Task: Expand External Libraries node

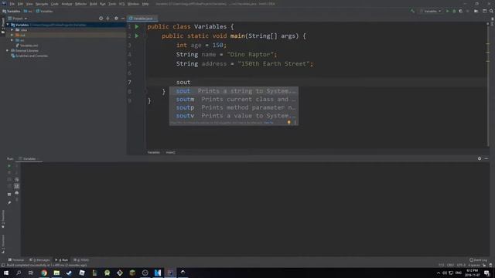Action: tap(8, 50)
